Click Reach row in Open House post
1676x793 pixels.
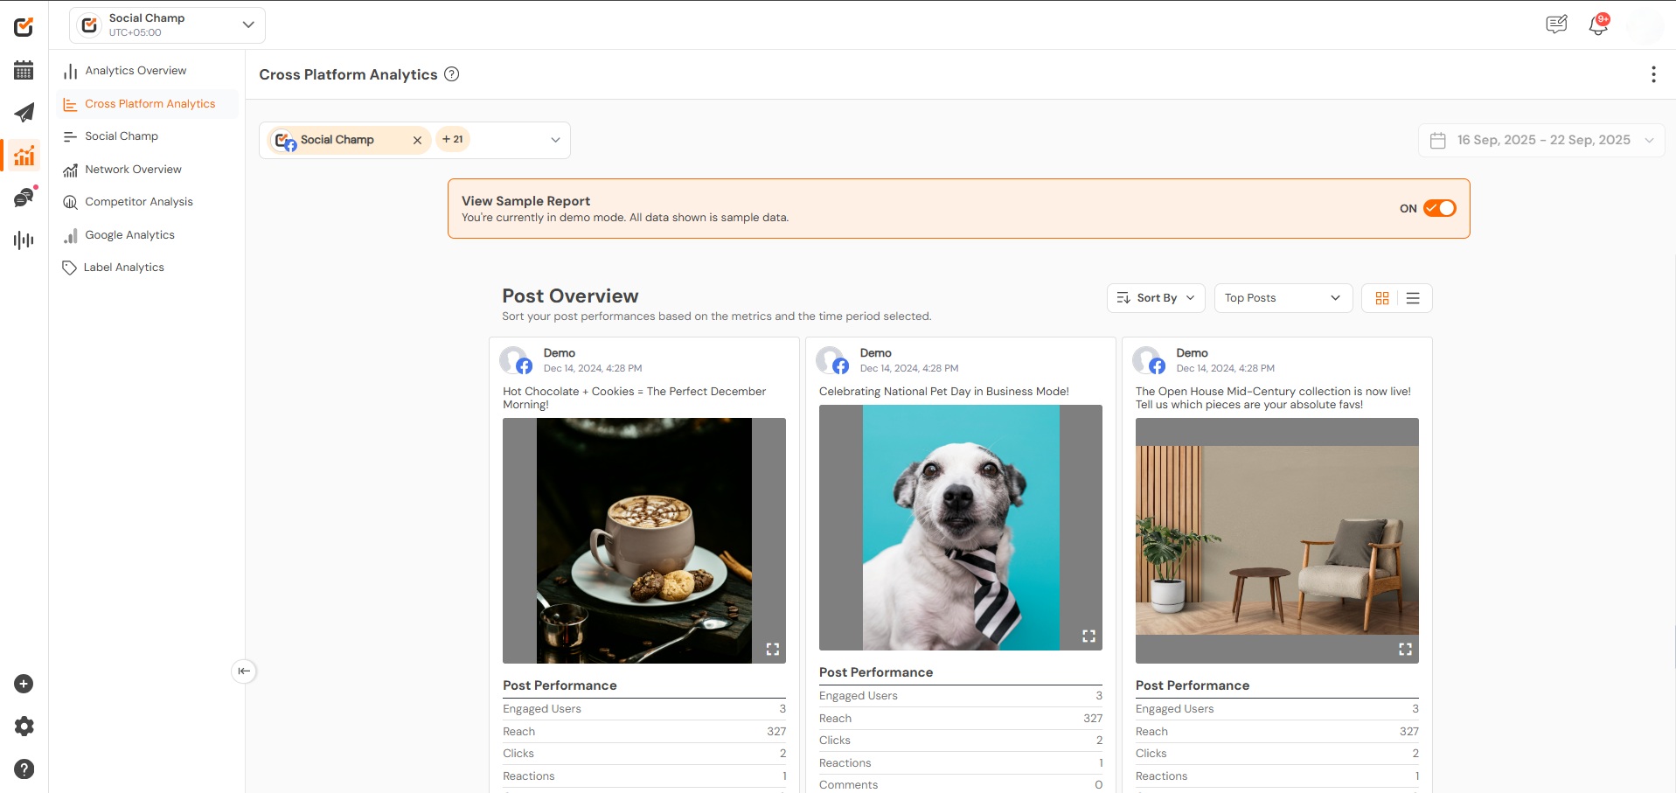pos(1277,732)
